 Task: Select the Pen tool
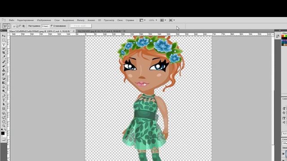point(4,96)
